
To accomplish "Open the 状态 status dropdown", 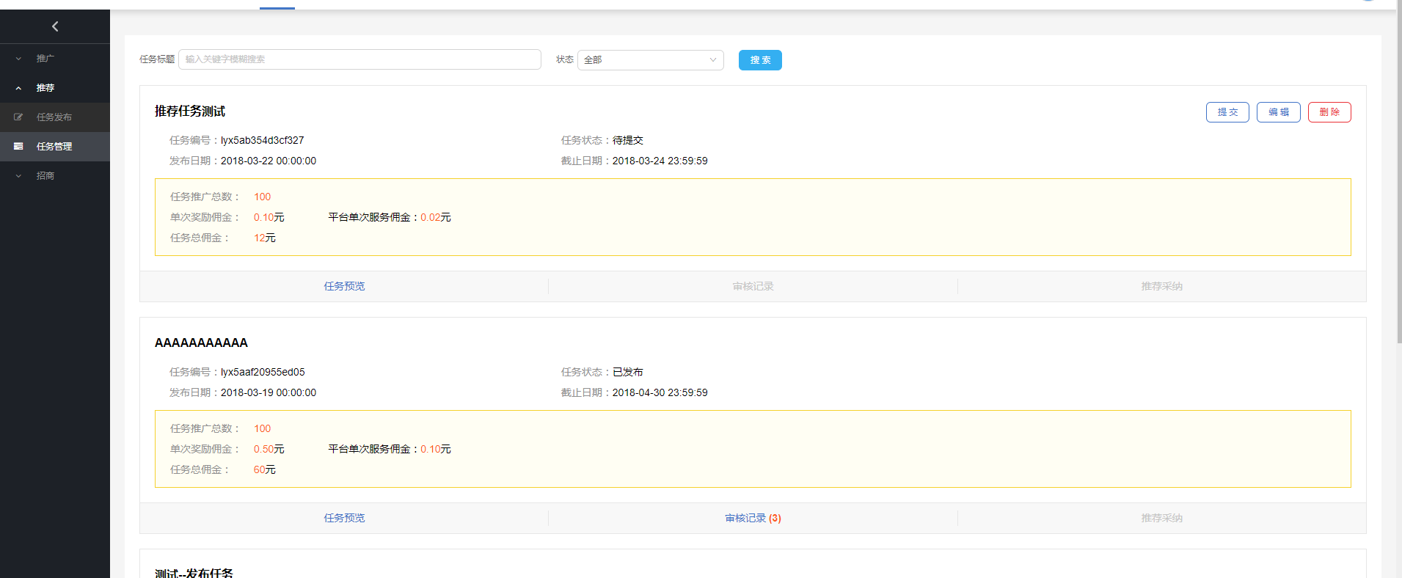I will point(650,60).
